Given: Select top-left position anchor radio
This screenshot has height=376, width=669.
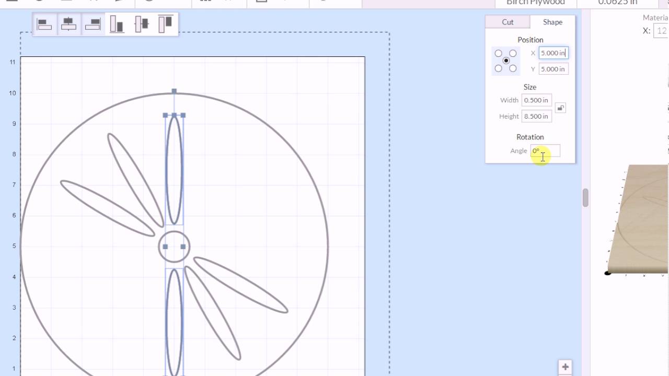Looking at the screenshot, I should (498, 53).
